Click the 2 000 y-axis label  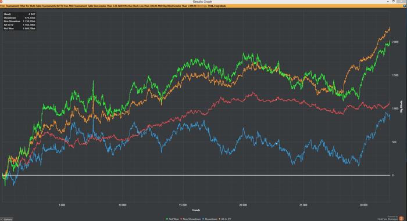click(395, 42)
